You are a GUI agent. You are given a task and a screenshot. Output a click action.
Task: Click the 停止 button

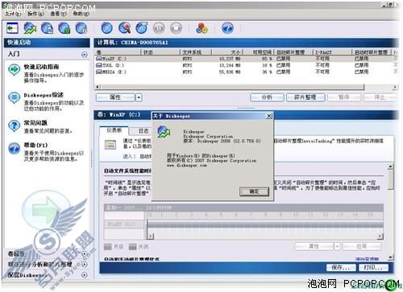[x=380, y=97]
